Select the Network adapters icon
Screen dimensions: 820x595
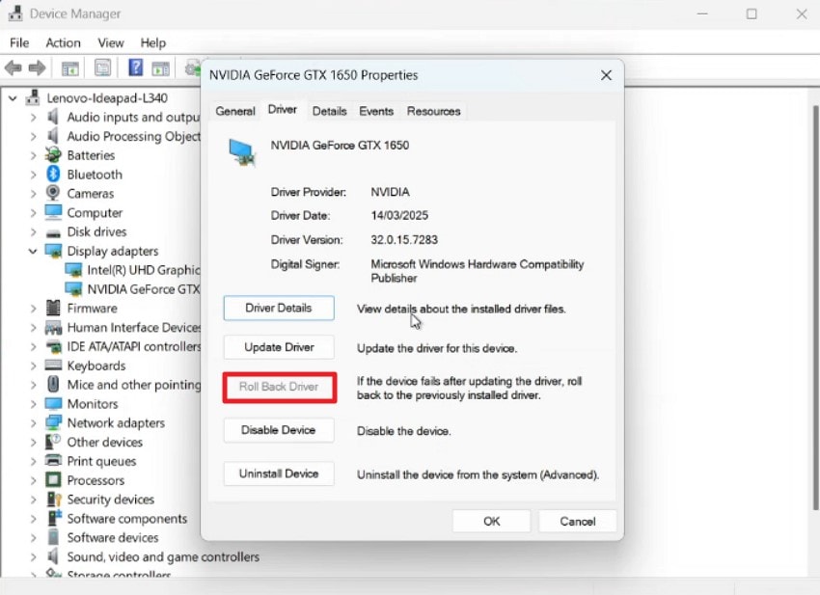tap(53, 422)
